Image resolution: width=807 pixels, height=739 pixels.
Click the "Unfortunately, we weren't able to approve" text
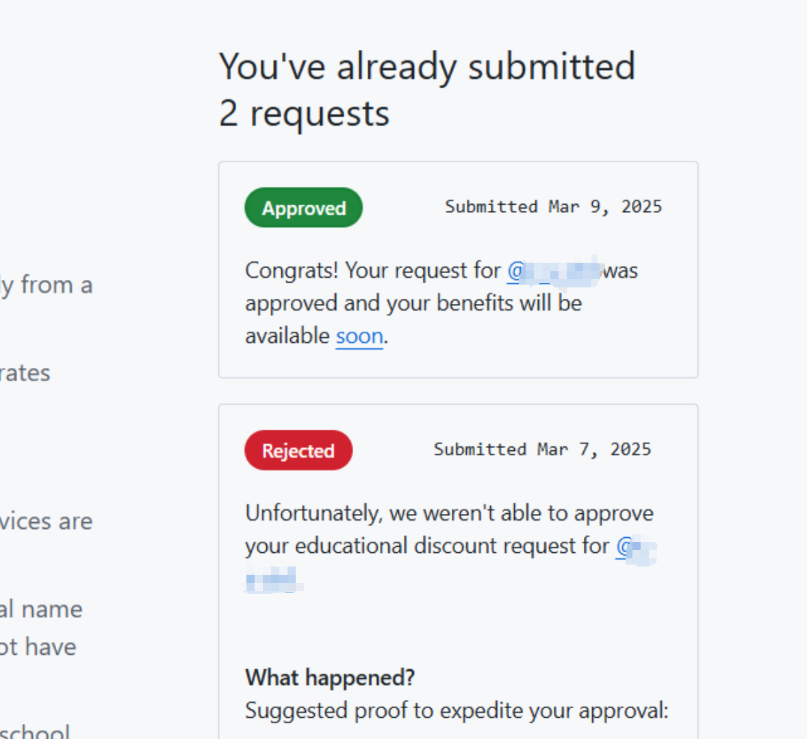pyautogui.click(x=449, y=514)
